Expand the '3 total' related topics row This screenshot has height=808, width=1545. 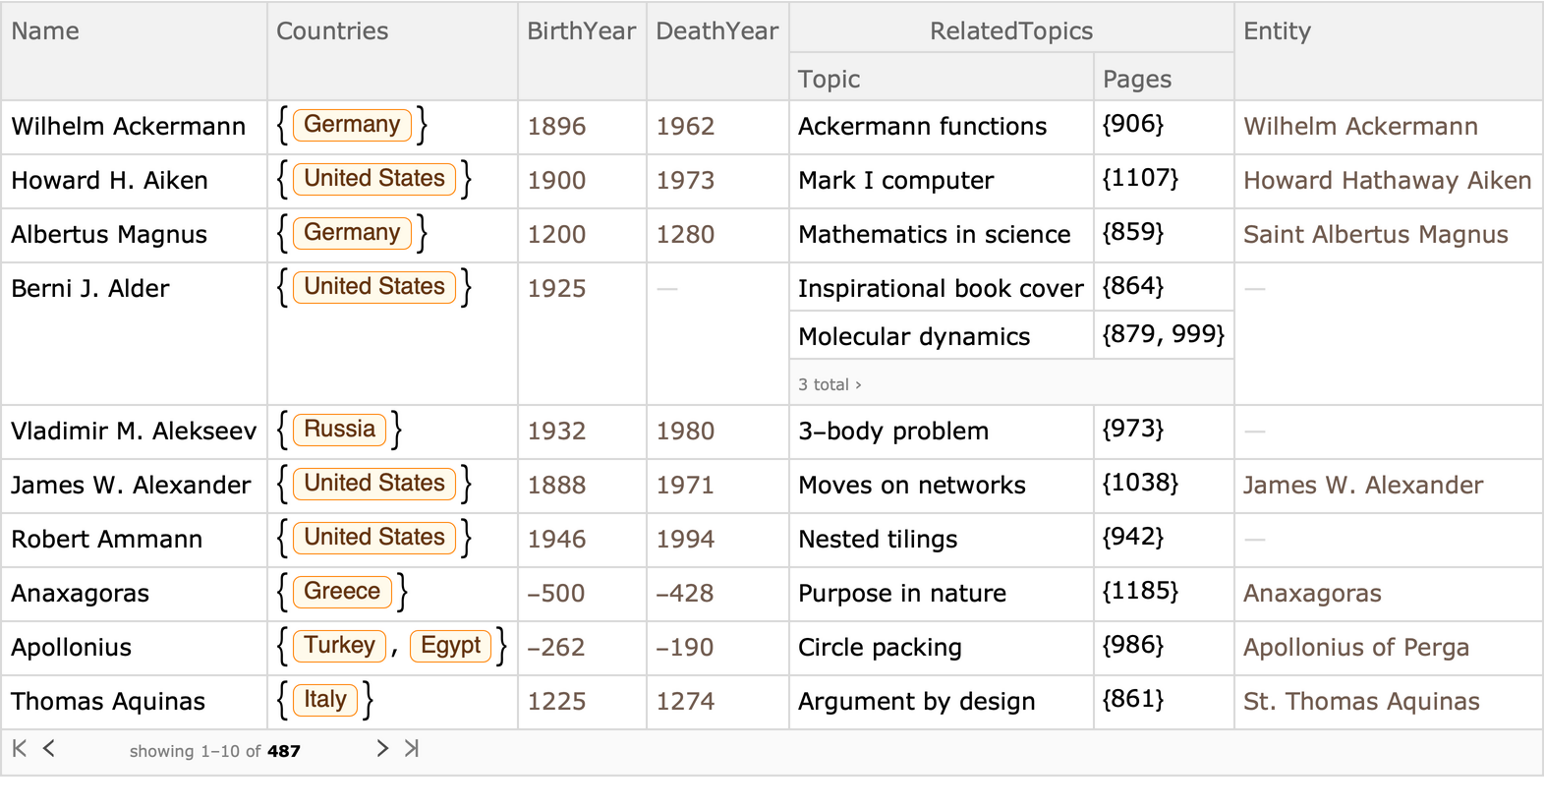[x=830, y=384]
